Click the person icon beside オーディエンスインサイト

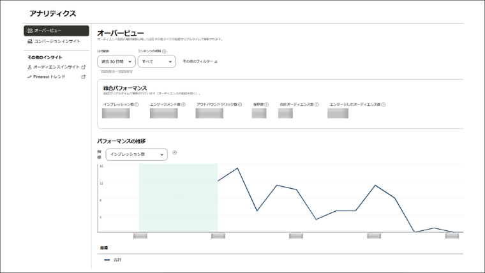click(x=29, y=67)
